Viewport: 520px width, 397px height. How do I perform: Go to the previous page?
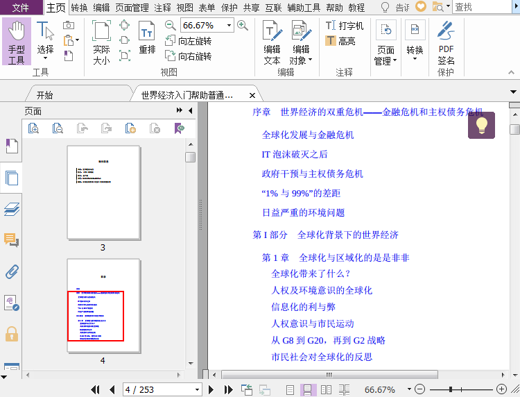pos(112,389)
